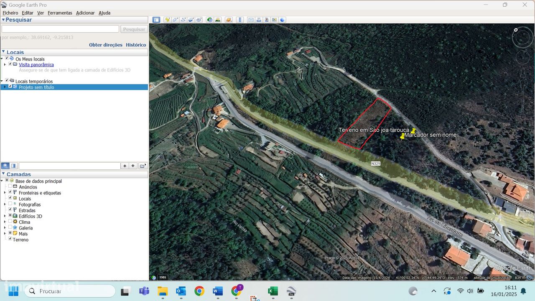
Task: Toggle the sidebar visibility toolbar icon
Action: 156,20
